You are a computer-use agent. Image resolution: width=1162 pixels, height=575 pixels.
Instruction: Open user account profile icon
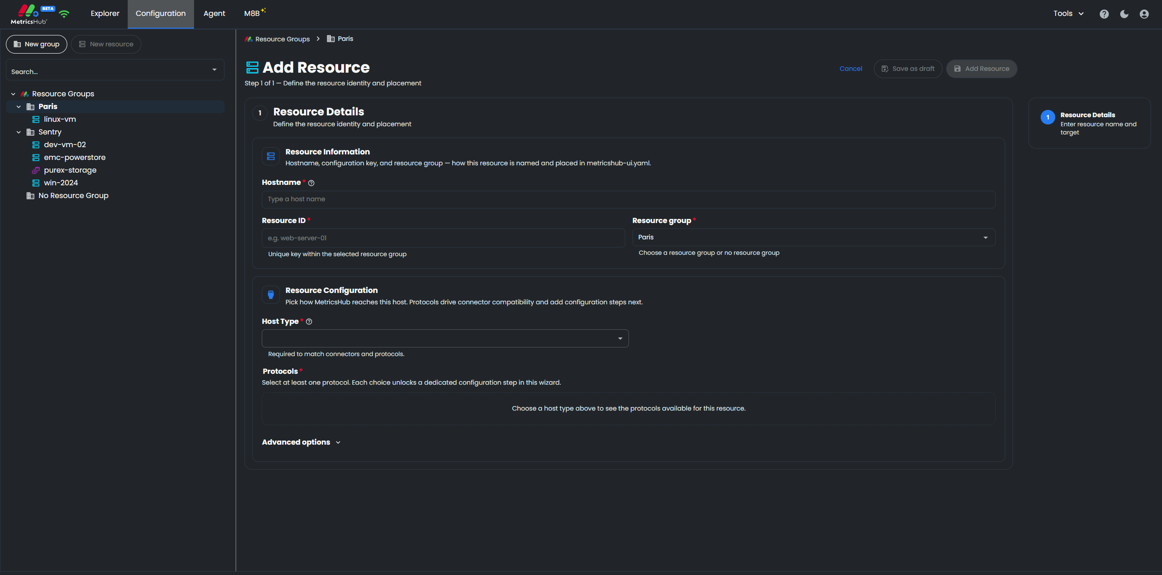click(1144, 14)
